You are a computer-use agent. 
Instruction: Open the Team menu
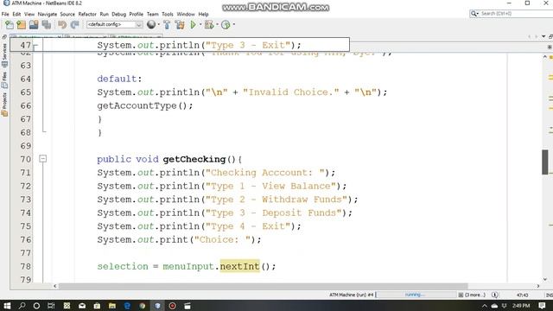pyautogui.click(x=152, y=14)
